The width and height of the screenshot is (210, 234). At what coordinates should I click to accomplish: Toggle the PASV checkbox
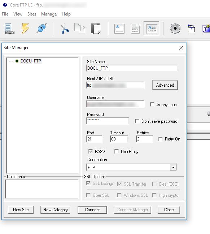pos(90,151)
